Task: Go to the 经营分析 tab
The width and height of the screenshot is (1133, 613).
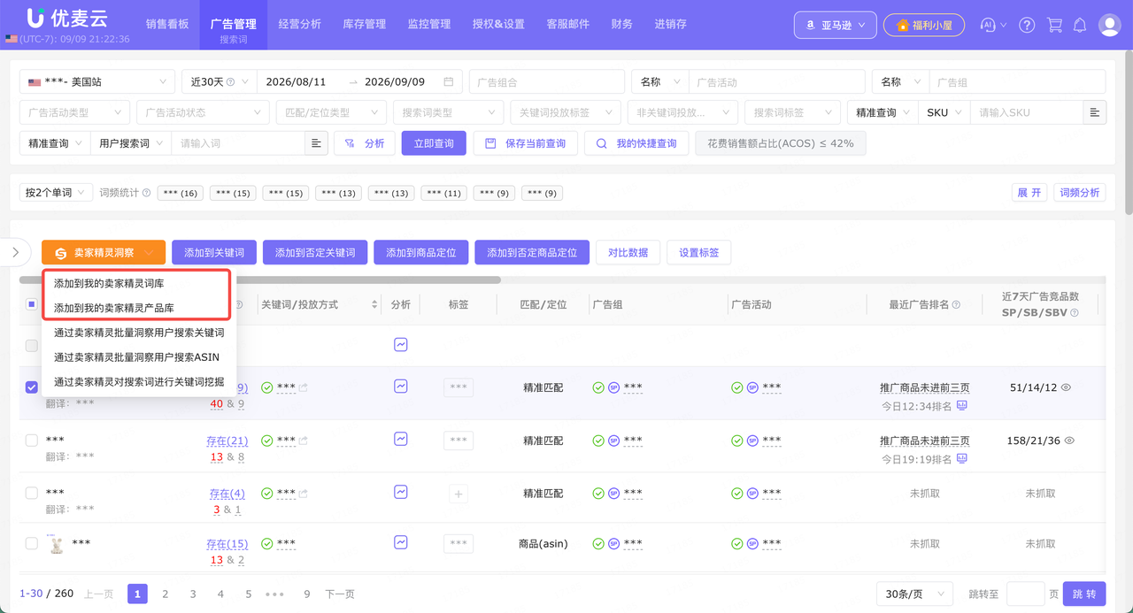Action: [x=299, y=24]
